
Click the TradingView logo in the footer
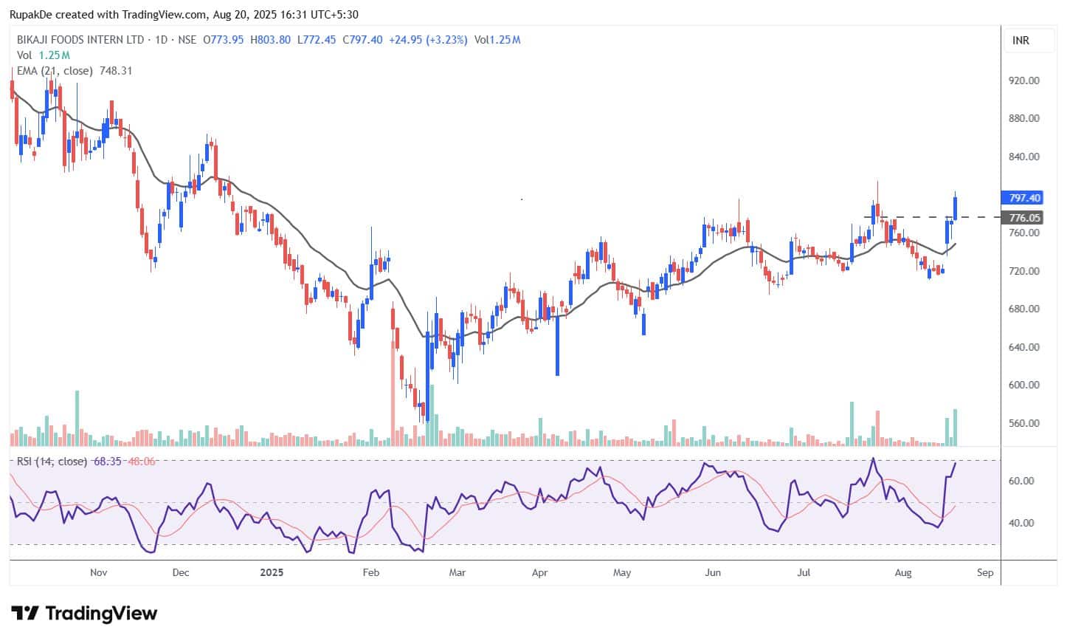85,613
